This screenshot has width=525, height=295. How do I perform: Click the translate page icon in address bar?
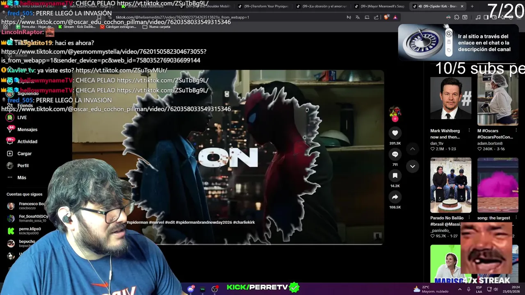(358, 17)
